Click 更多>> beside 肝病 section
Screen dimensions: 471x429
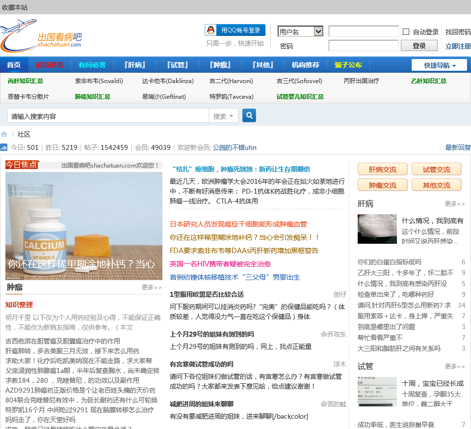(x=455, y=203)
